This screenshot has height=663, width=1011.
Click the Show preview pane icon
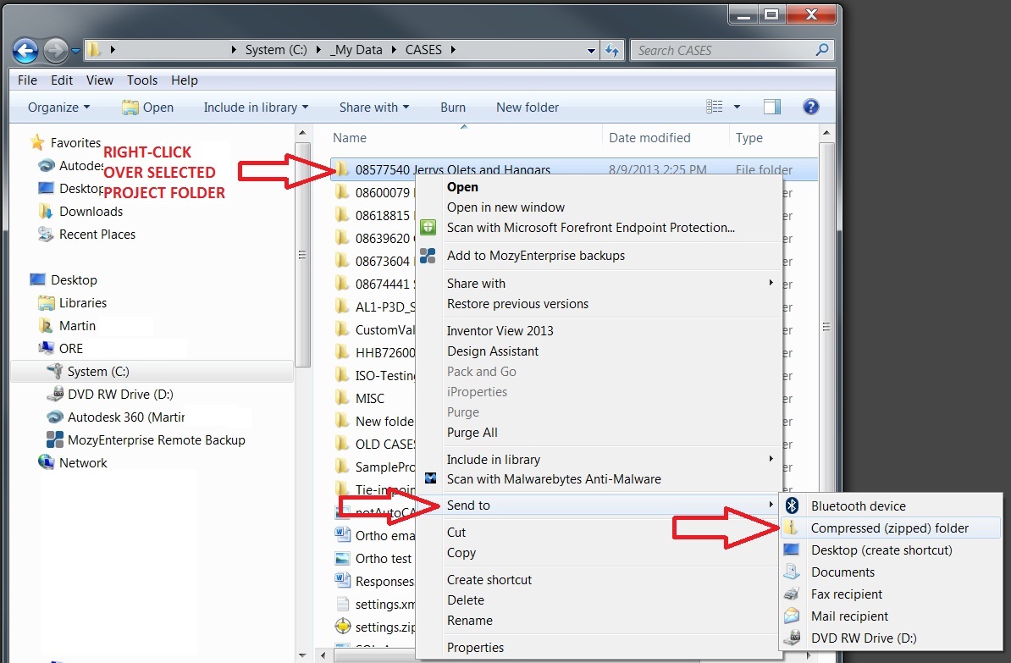click(x=771, y=107)
